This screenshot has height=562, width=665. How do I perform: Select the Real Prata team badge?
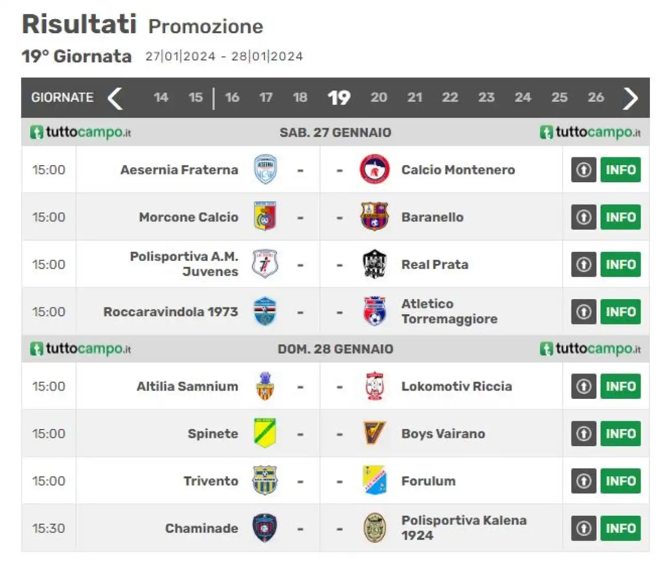coord(375,264)
